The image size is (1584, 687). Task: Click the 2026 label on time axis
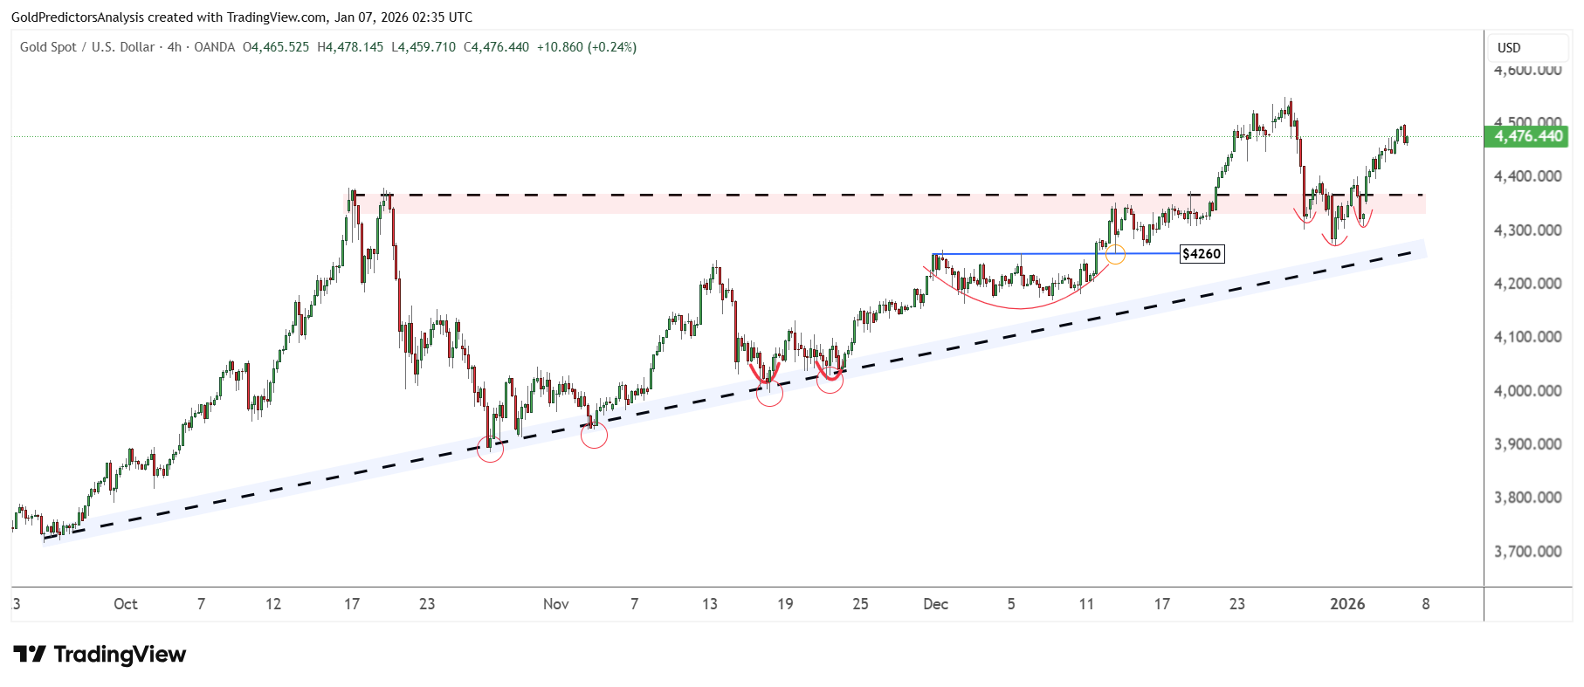[x=1347, y=604]
